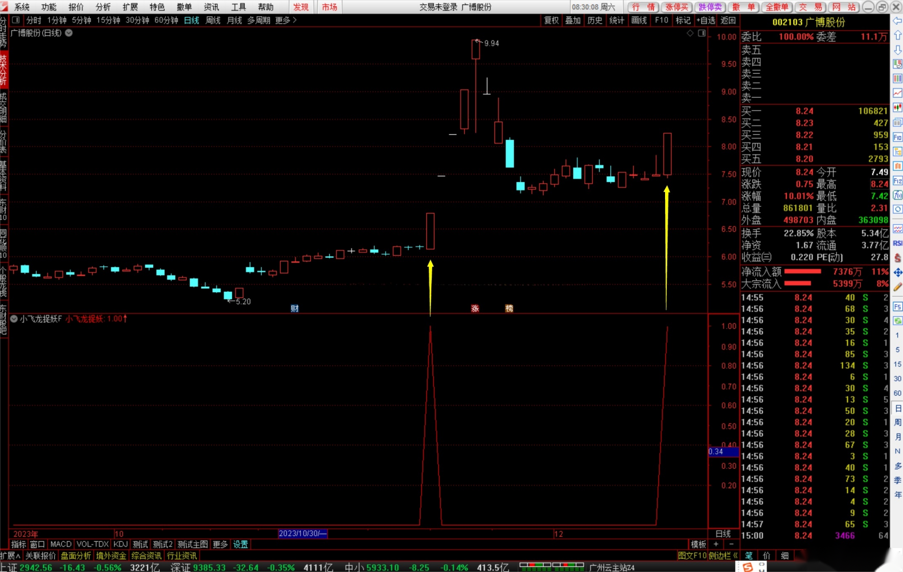The width and height of the screenshot is (903, 572).
Task: Click the blue four-arrow move icon
Action: pos(897,272)
